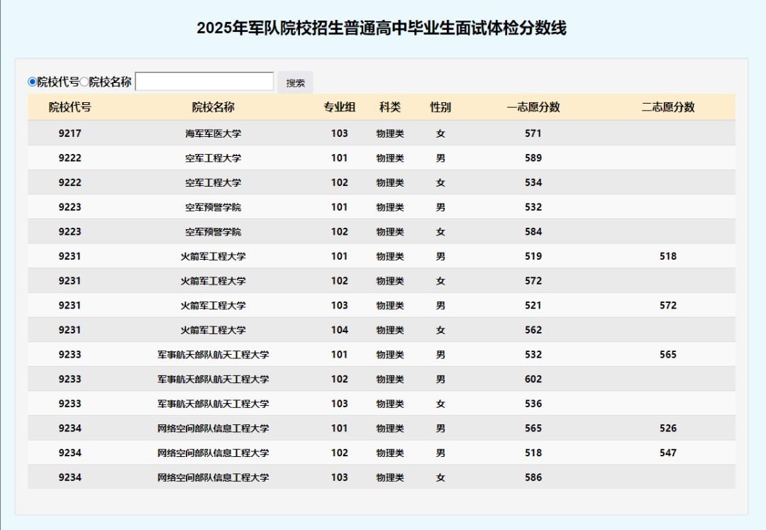
Task: Click the 性别 column header
Action: (440, 107)
